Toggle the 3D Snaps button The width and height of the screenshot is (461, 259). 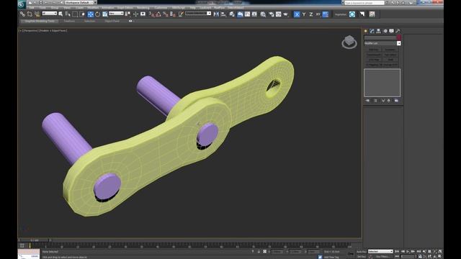click(x=151, y=14)
